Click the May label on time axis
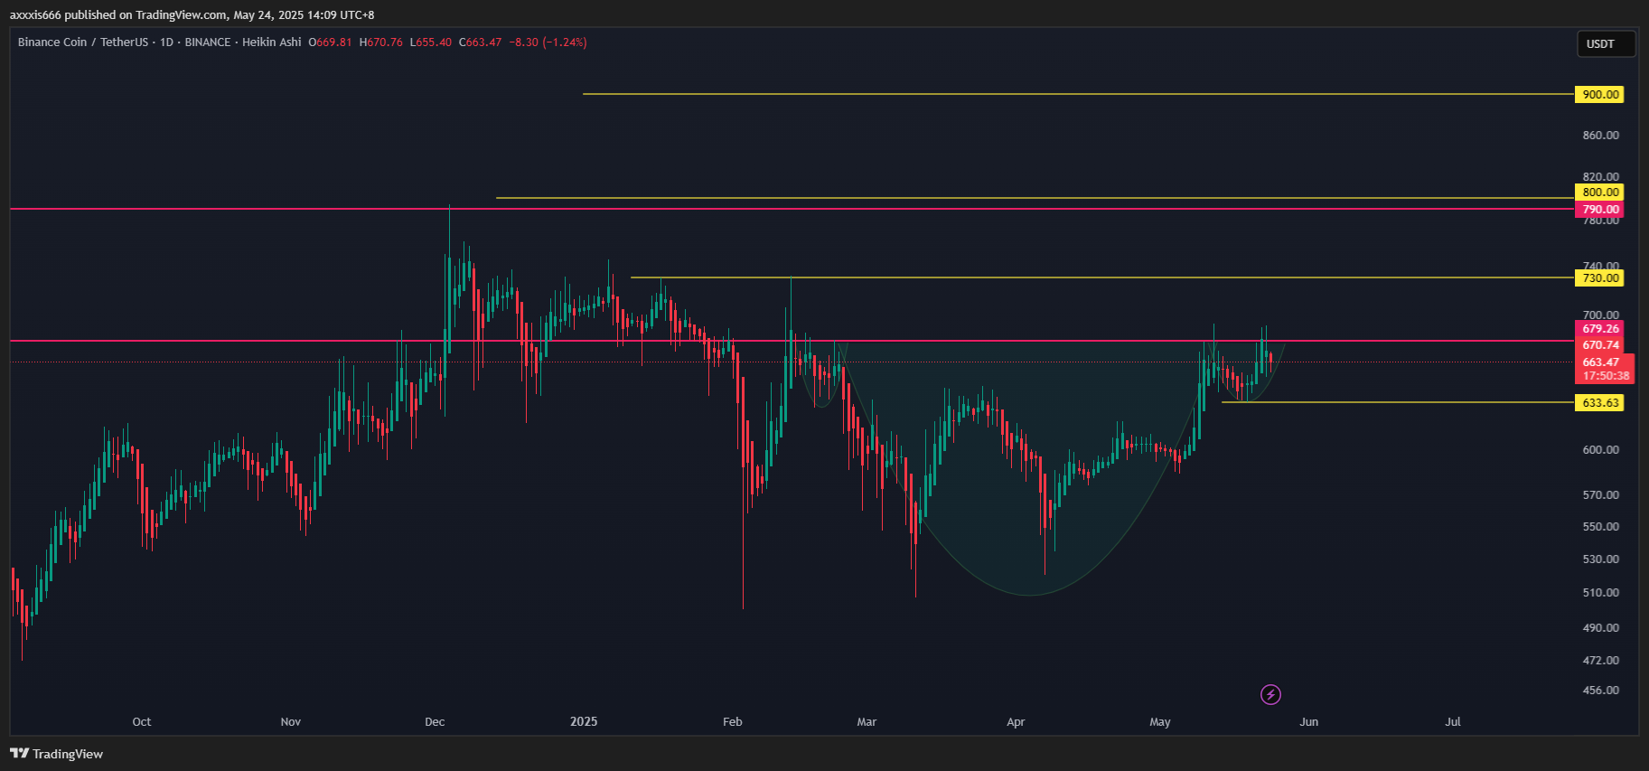Screen dimensions: 1649x771 pyautogui.click(x=1160, y=721)
